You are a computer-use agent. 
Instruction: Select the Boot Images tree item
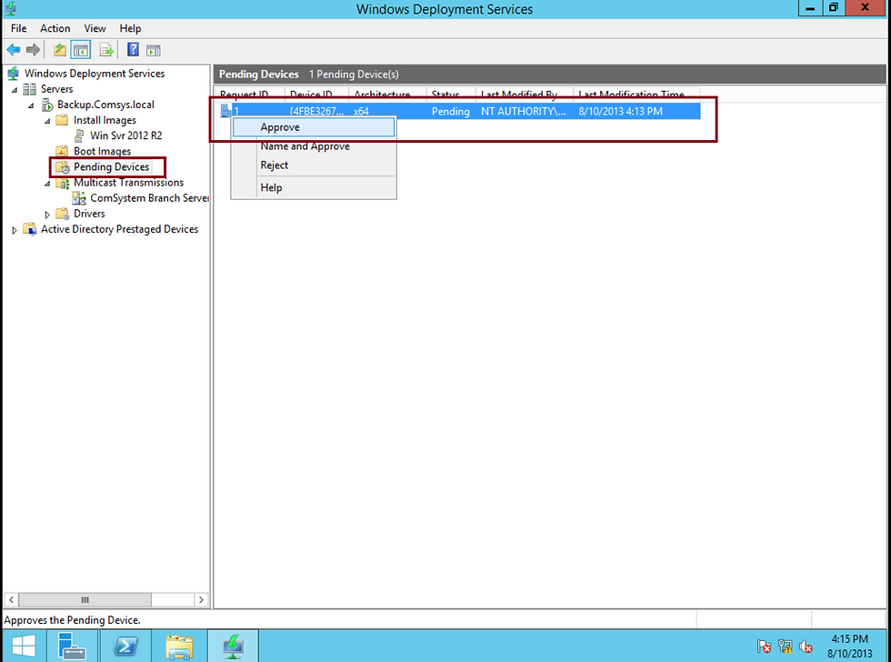(x=102, y=151)
